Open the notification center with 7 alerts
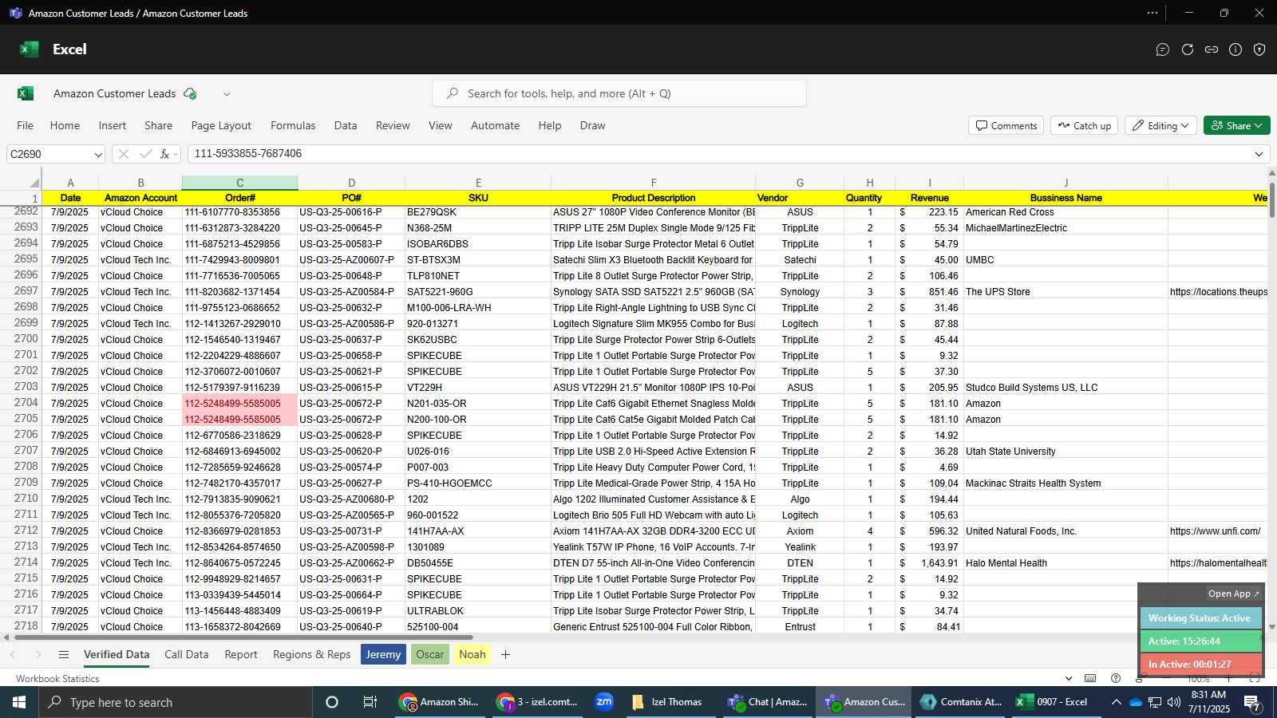Viewport: 1277px width, 718px height. click(x=1252, y=703)
